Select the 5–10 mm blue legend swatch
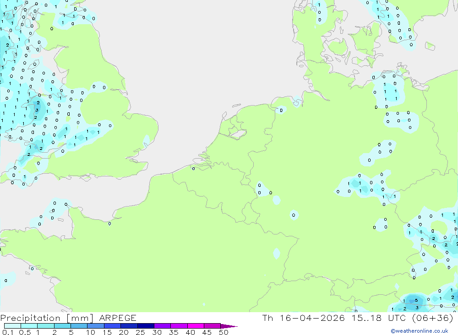 pyautogui.click(x=79, y=326)
